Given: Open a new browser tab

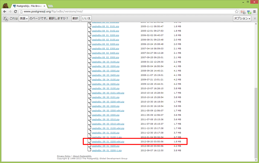Looking at the screenshot, I should 51,6.
